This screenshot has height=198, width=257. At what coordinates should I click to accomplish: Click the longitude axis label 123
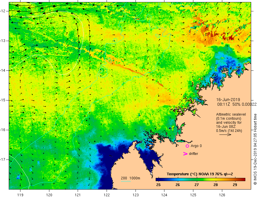point(136,195)
